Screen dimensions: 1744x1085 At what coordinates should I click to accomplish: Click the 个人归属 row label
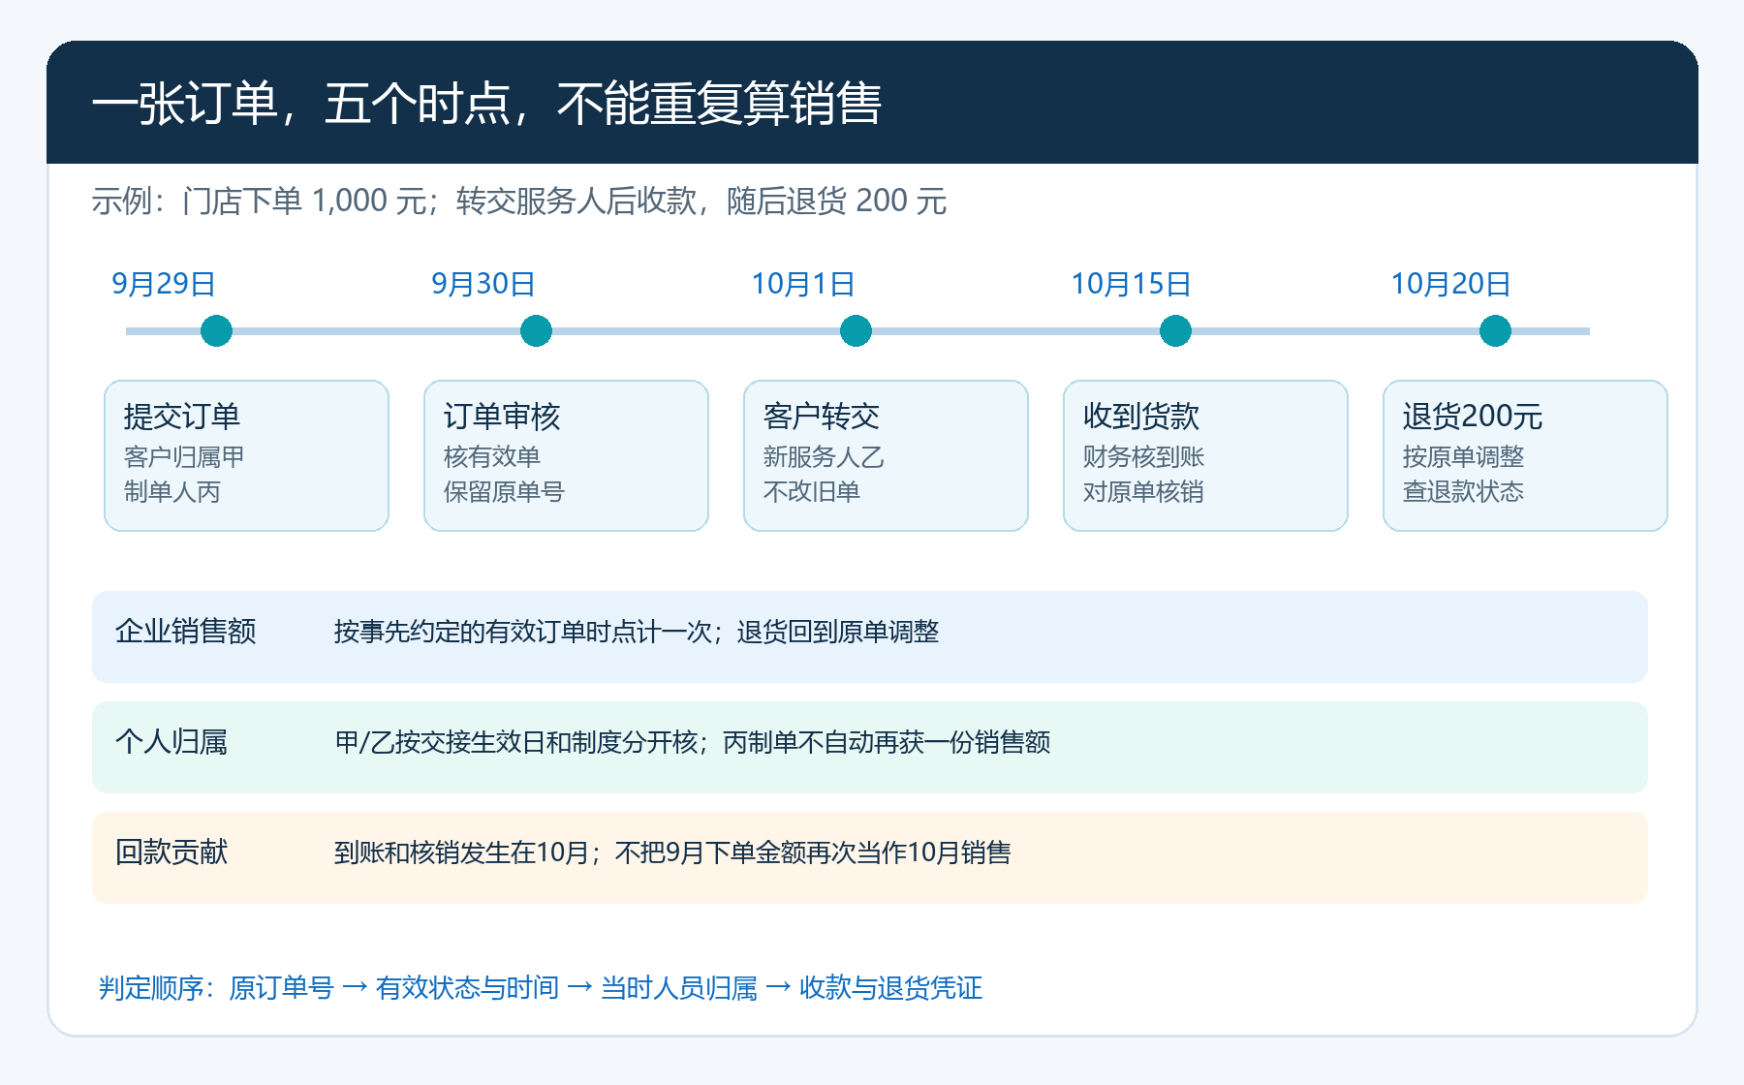point(171,742)
